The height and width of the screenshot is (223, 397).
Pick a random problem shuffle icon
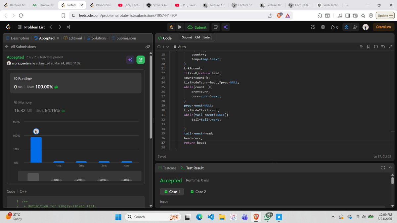(x=68, y=27)
